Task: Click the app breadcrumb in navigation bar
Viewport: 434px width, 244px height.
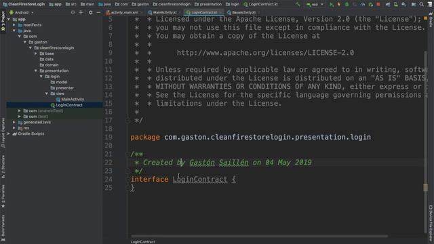Action: (56, 4)
